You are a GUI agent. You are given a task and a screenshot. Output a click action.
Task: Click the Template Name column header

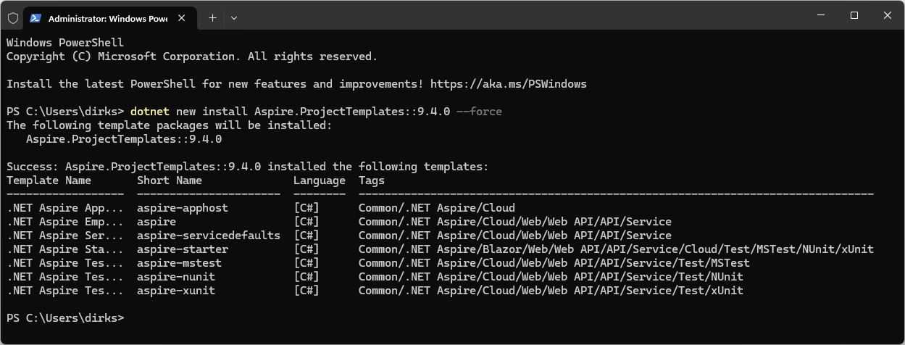(49, 180)
